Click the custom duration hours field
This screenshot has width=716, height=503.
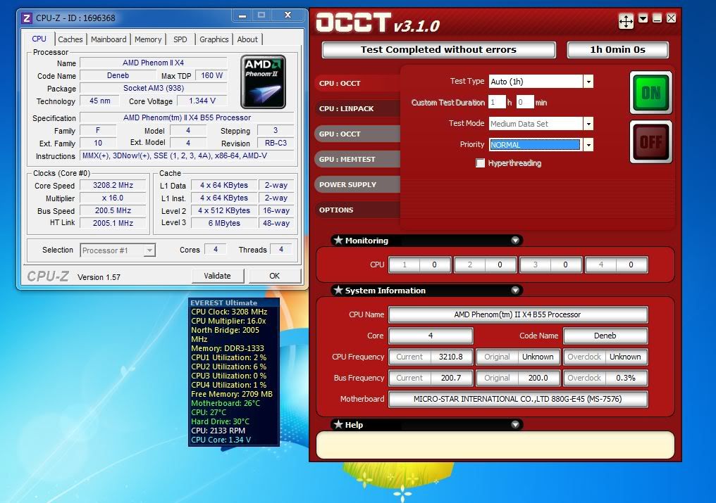point(497,102)
